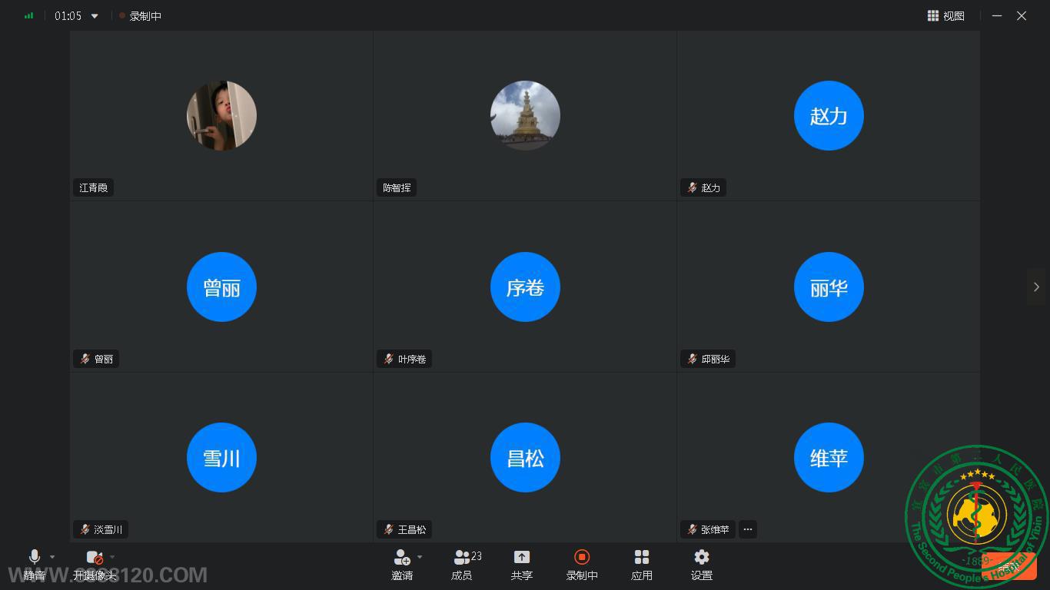Open the 成员 members list
Screen dimensions: 1050x590
click(462, 565)
